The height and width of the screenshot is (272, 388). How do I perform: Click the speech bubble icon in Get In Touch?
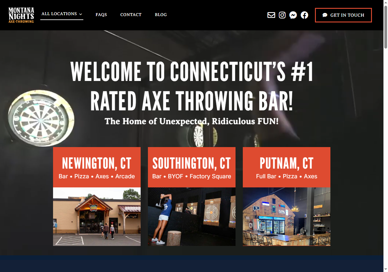325,15
